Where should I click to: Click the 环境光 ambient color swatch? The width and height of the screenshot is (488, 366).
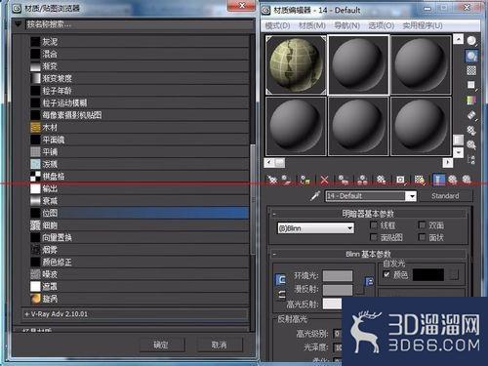[338, 275]
